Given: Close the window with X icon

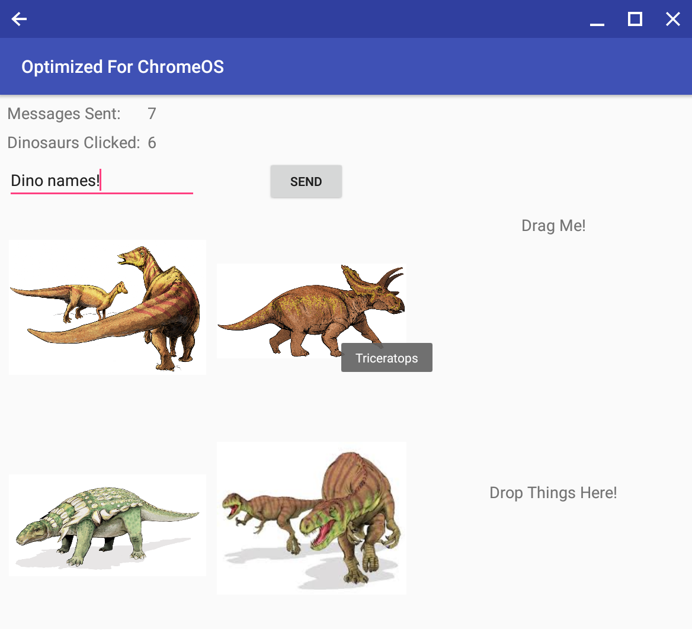Looking at the screenshot, I should pyautogui.click(x=672, y=19).
